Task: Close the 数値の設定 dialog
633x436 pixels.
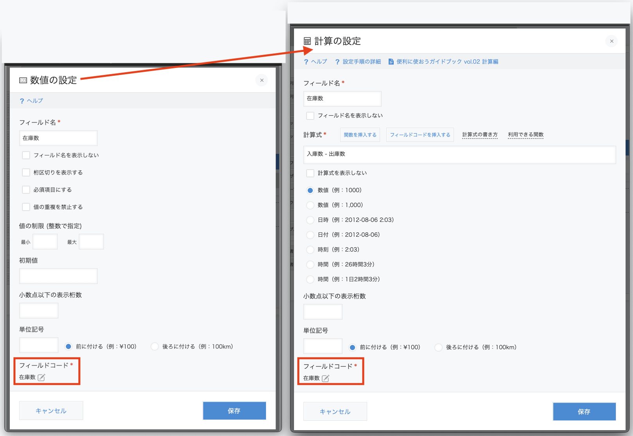Action: 262,80
